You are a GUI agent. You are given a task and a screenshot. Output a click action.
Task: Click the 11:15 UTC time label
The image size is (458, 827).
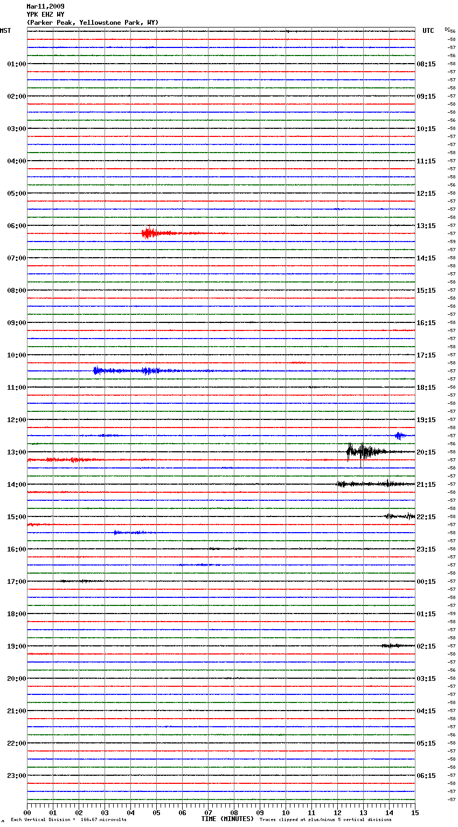point(426,161)
